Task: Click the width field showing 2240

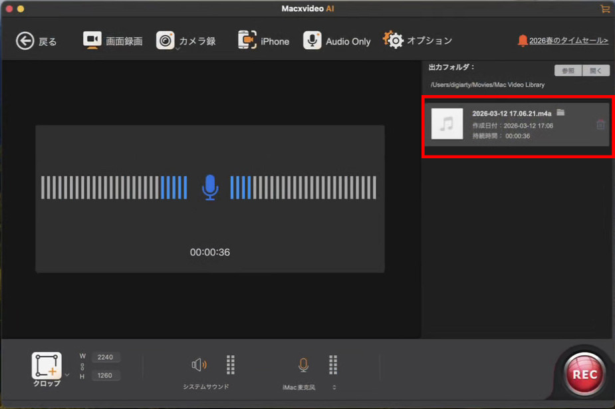Action: pos(105,357)
